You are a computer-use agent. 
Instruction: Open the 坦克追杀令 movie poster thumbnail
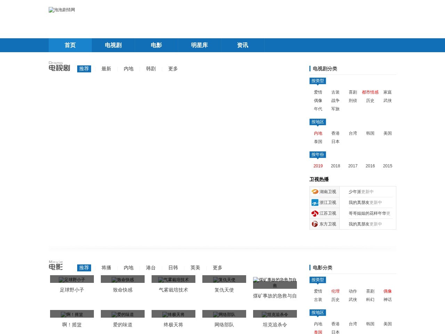click(x=275, y=314)
